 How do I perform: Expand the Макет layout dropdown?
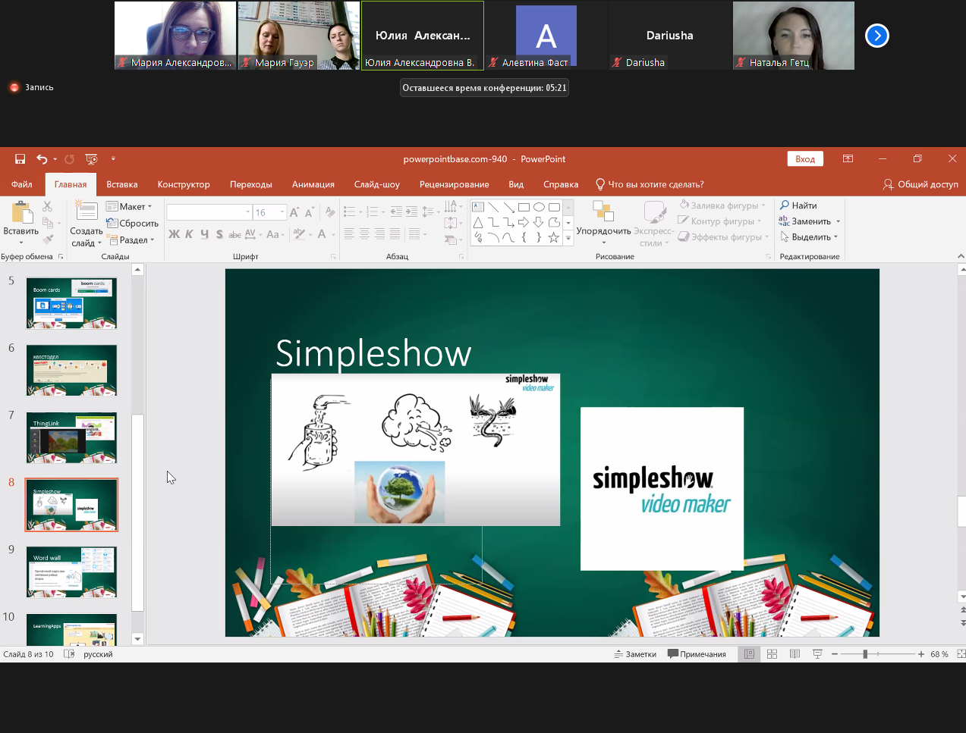(129, 206)
